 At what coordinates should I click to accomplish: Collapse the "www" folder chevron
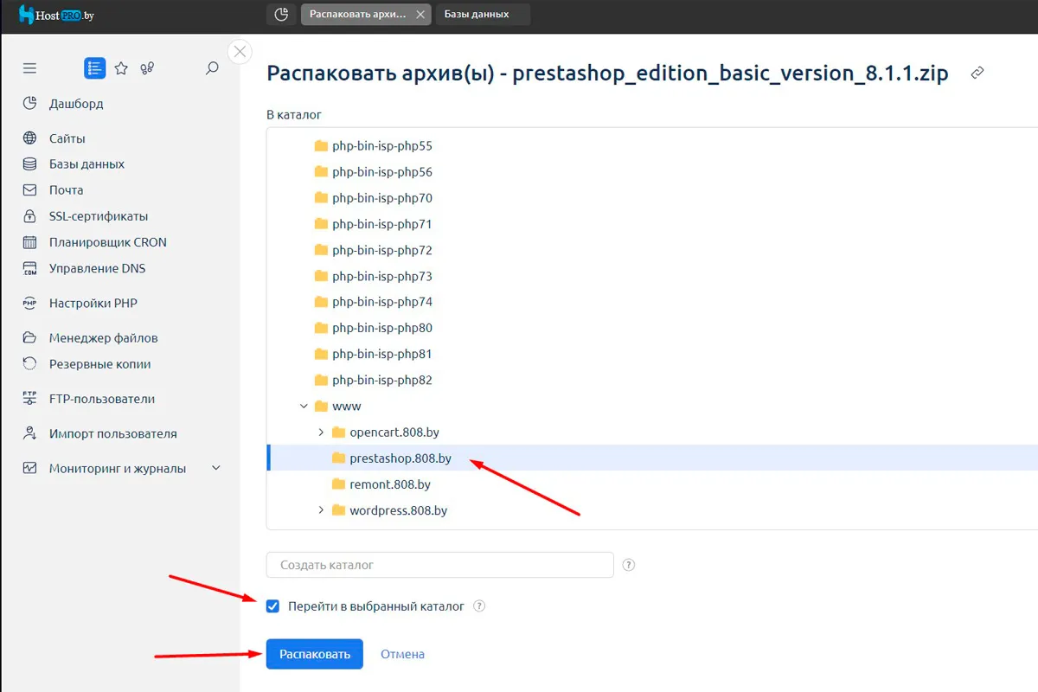304,406
